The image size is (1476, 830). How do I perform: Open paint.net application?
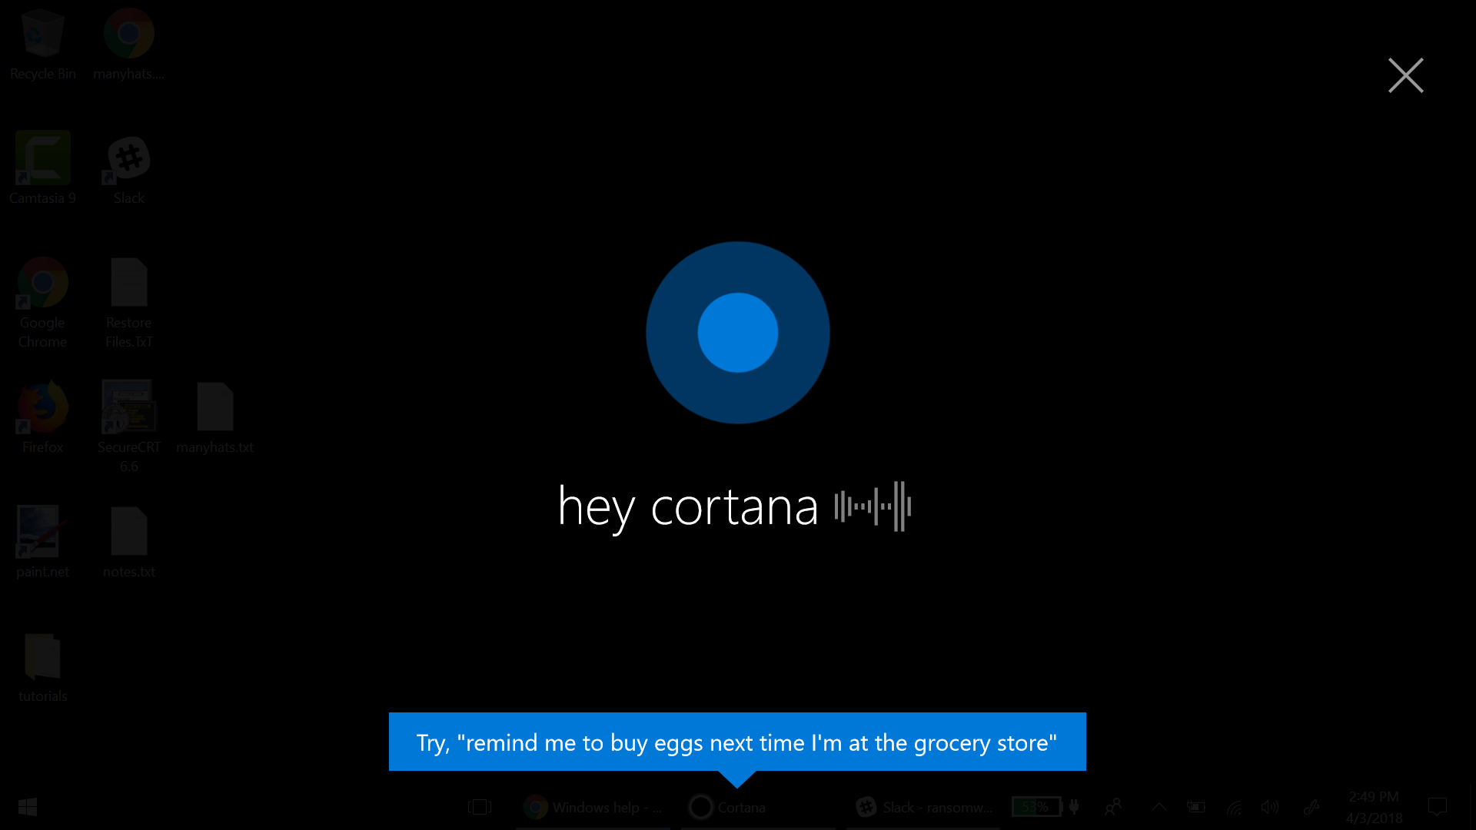pos(41,531)
